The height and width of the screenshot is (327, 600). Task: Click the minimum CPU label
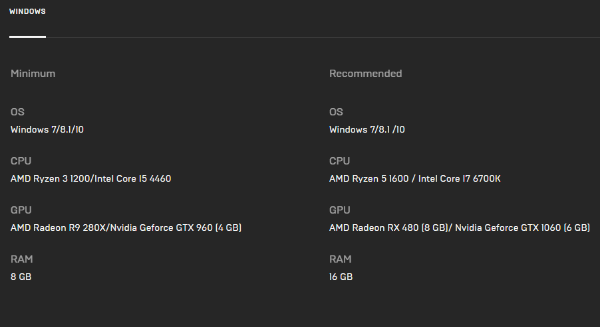point(21,161)
